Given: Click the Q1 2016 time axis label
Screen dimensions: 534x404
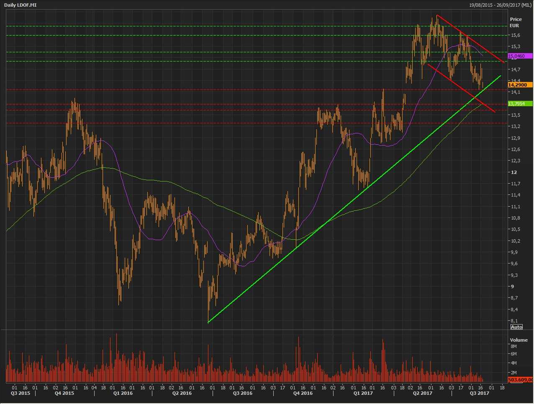Looking at the screenshot, I should 123,393.
